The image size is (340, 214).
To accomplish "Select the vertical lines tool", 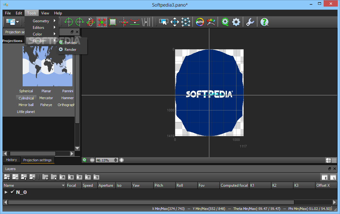I will click(x=146, y=22).
